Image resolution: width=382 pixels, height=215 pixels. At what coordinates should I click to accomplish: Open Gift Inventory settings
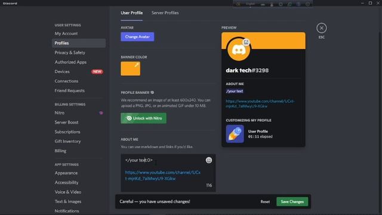[x=79, y=142]
